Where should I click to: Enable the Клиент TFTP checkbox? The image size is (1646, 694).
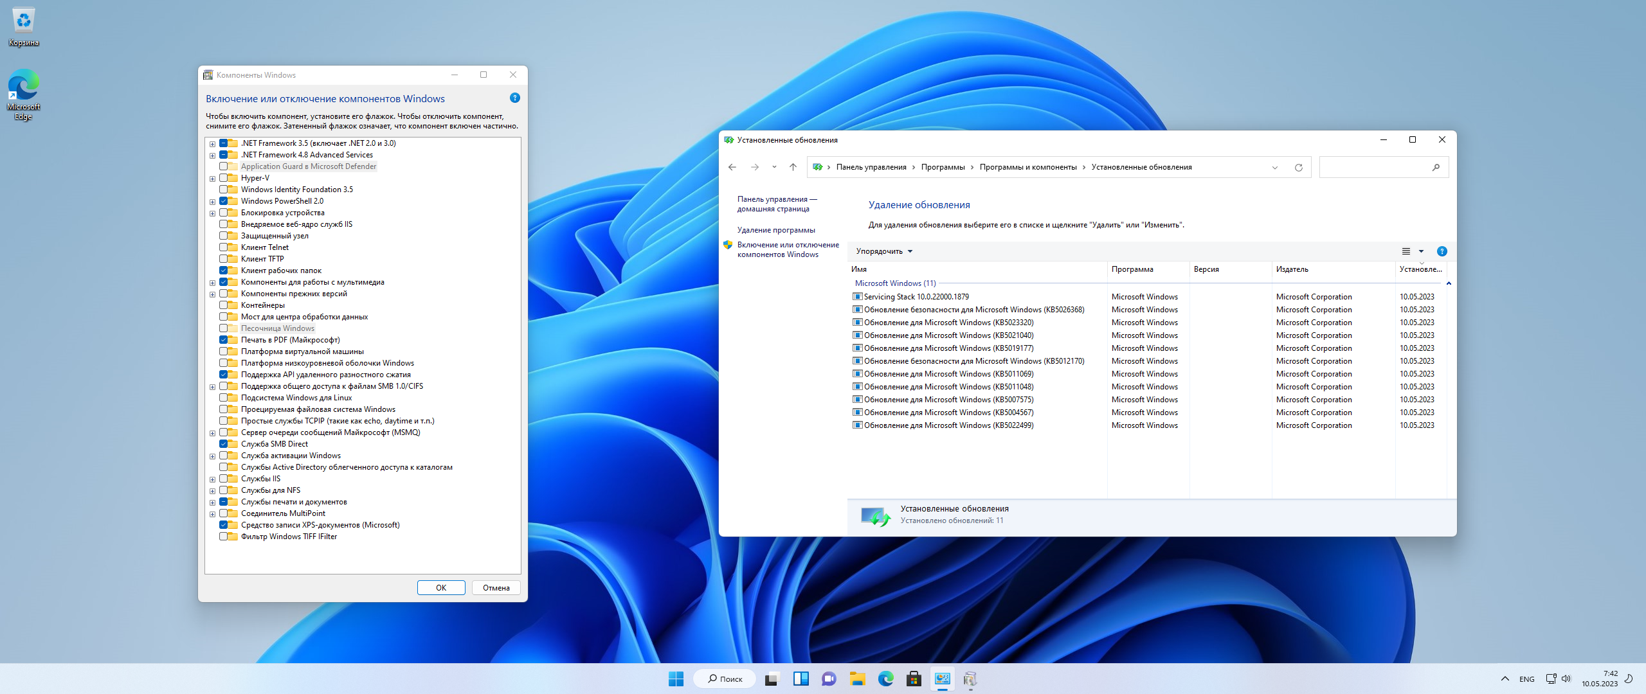pos(223,259)
